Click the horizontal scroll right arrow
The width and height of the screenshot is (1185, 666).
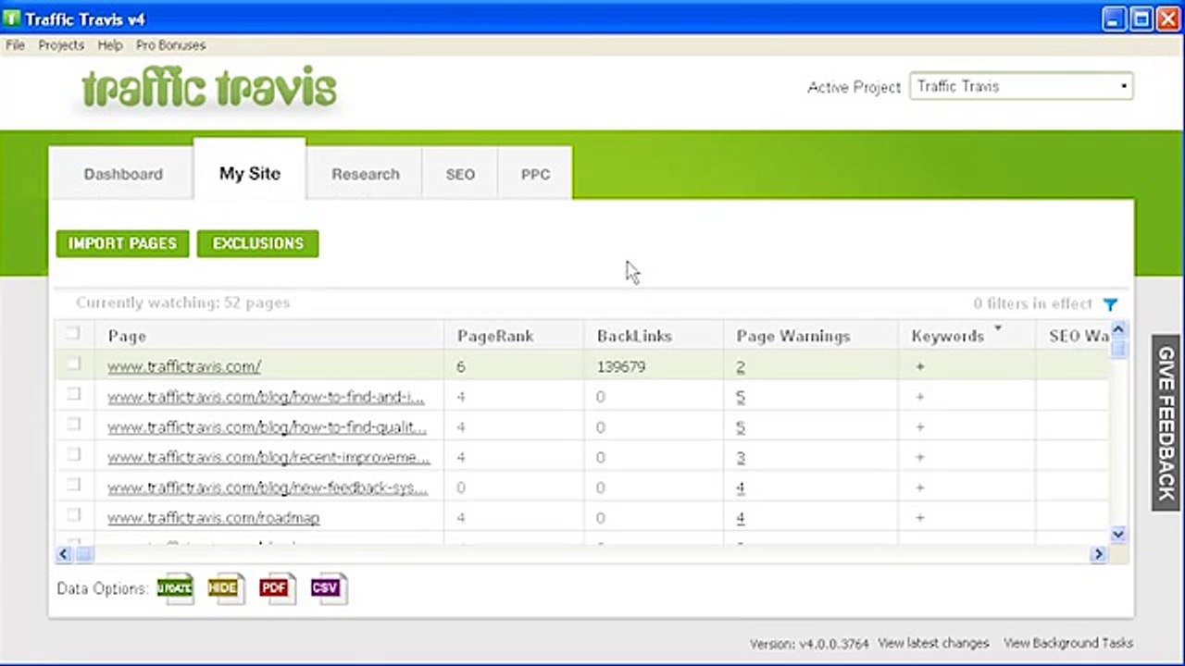1099,555
